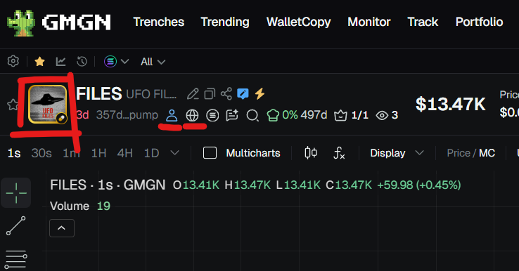Click the UFO Files token thumbnail
The width and height of the screenshot is (519, 271).
[48, 104]
